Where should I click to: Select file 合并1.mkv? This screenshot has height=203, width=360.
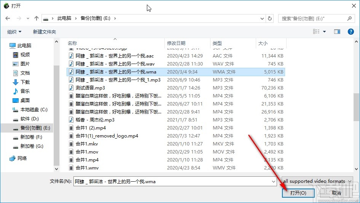[x=176, y=144]
